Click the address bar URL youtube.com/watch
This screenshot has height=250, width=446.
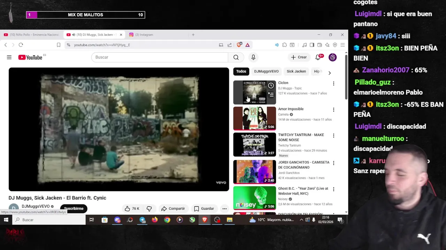coord(102,45)
